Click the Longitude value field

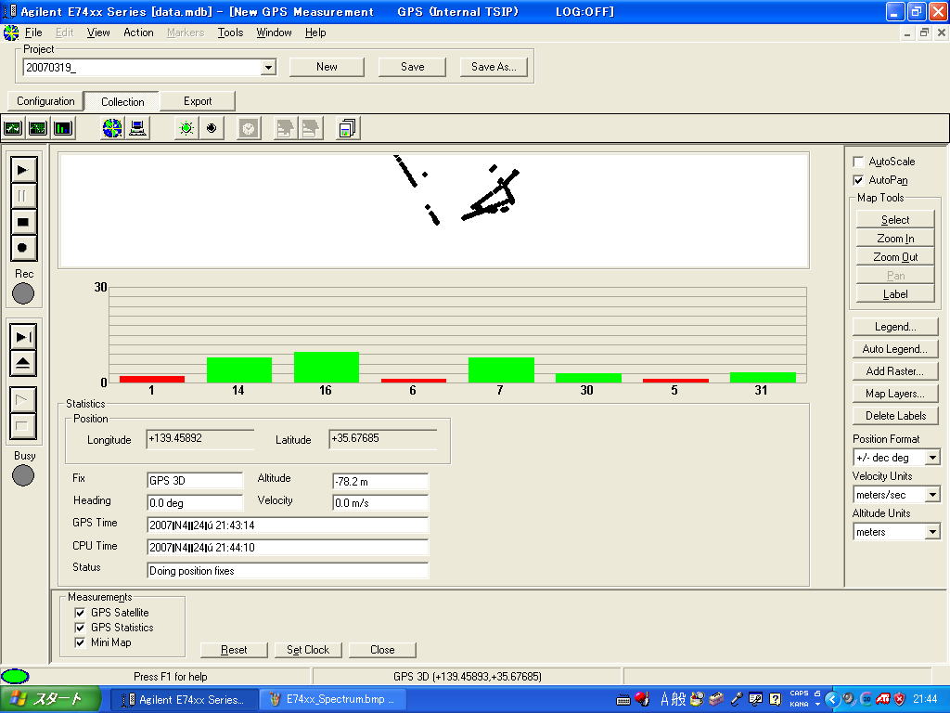[200, 439]
